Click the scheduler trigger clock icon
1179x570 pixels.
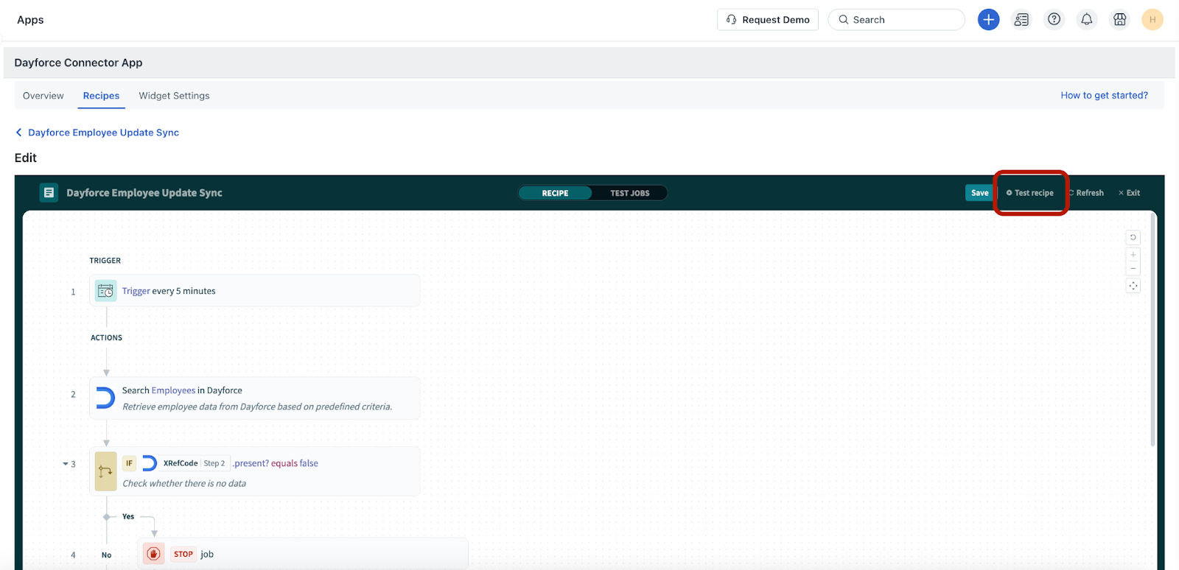[x=106, y=291]
